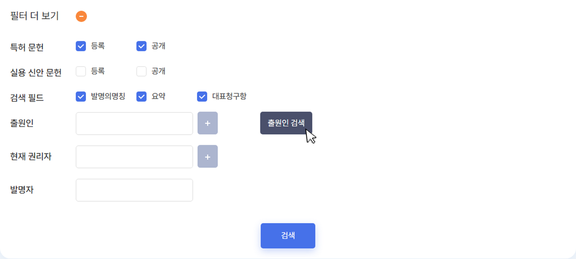Viewport: 576px width, 259px height.
Task: Click the plus button beside 출원인 field
Action: click(x=208, y=123)
